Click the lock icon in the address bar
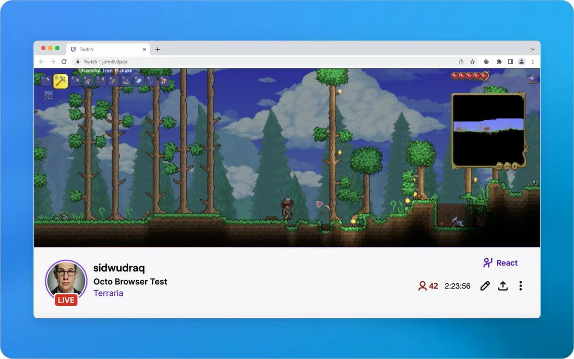The width and height of the screenshot is (574, 359). [78, 62]
